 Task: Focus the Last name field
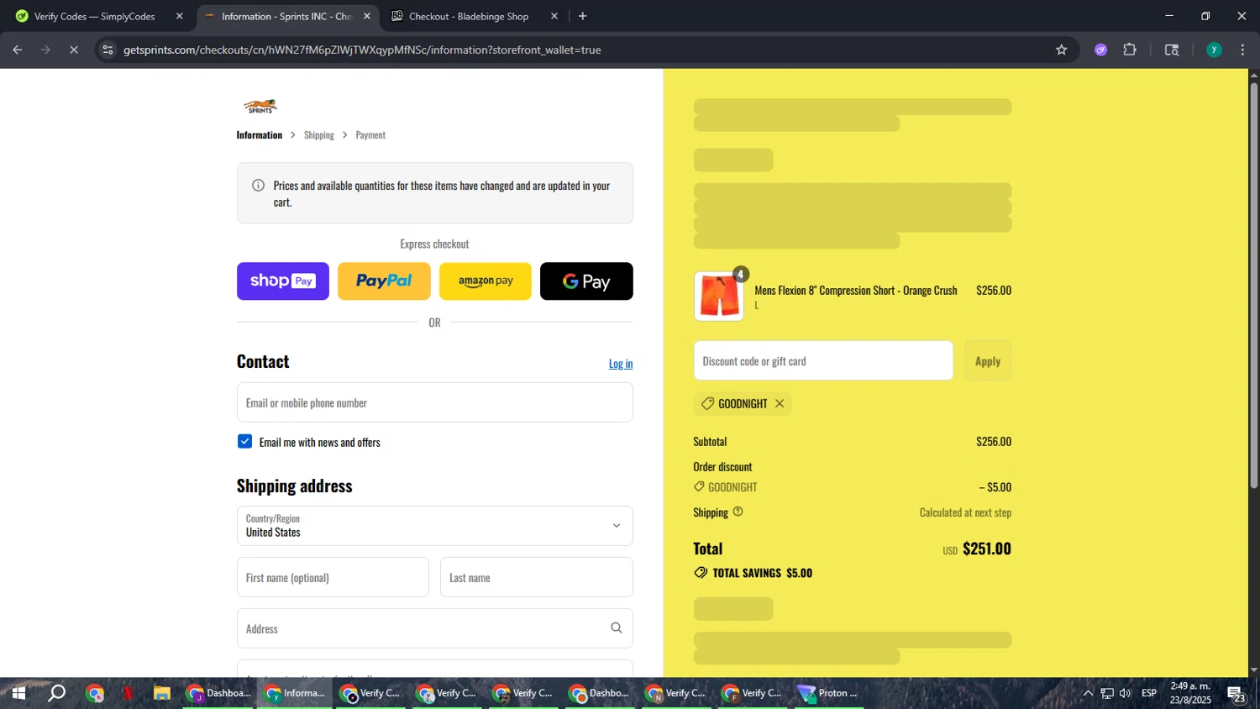pos(536,578)
